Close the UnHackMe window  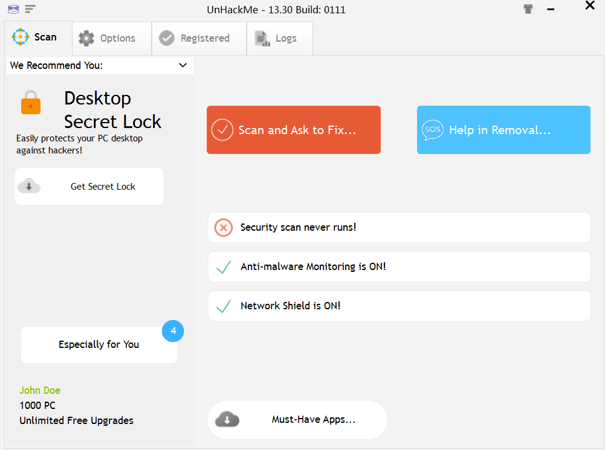(x=589, y=5)
